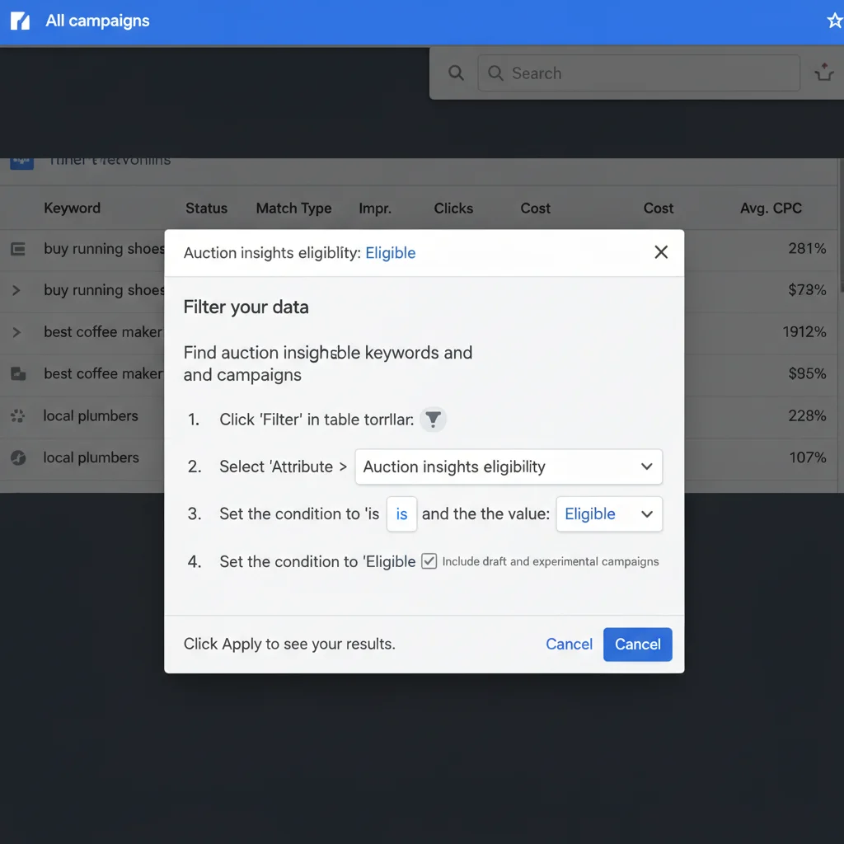Click the 1912% value in the table

[804, 332]
